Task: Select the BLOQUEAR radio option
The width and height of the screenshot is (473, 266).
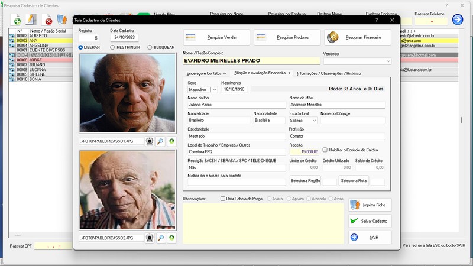Action: 150,47
